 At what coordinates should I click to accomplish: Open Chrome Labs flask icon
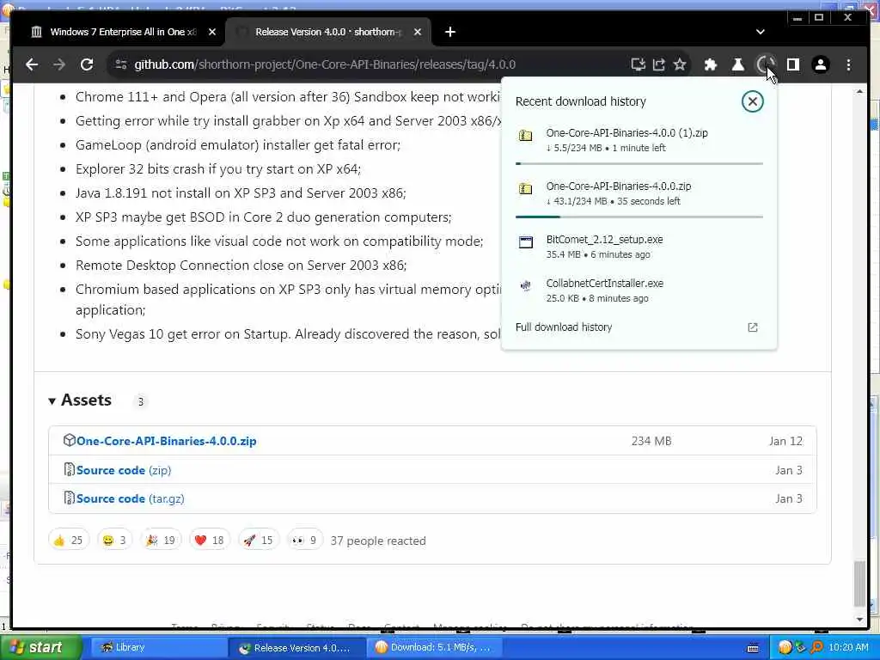738,64
